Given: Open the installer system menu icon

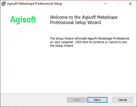Looking at the screenshot, I should [3, 4].
